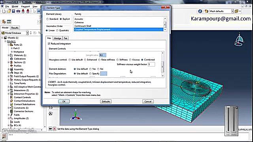Click the Time Points icon in tree
This screenshot has height=142, width=253.
coord(11,83)
